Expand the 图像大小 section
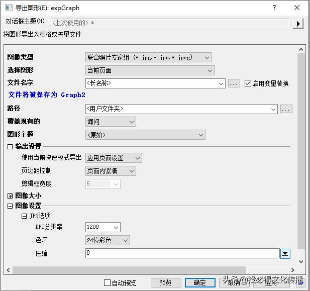310x291 pixels. tap(10, 196)
